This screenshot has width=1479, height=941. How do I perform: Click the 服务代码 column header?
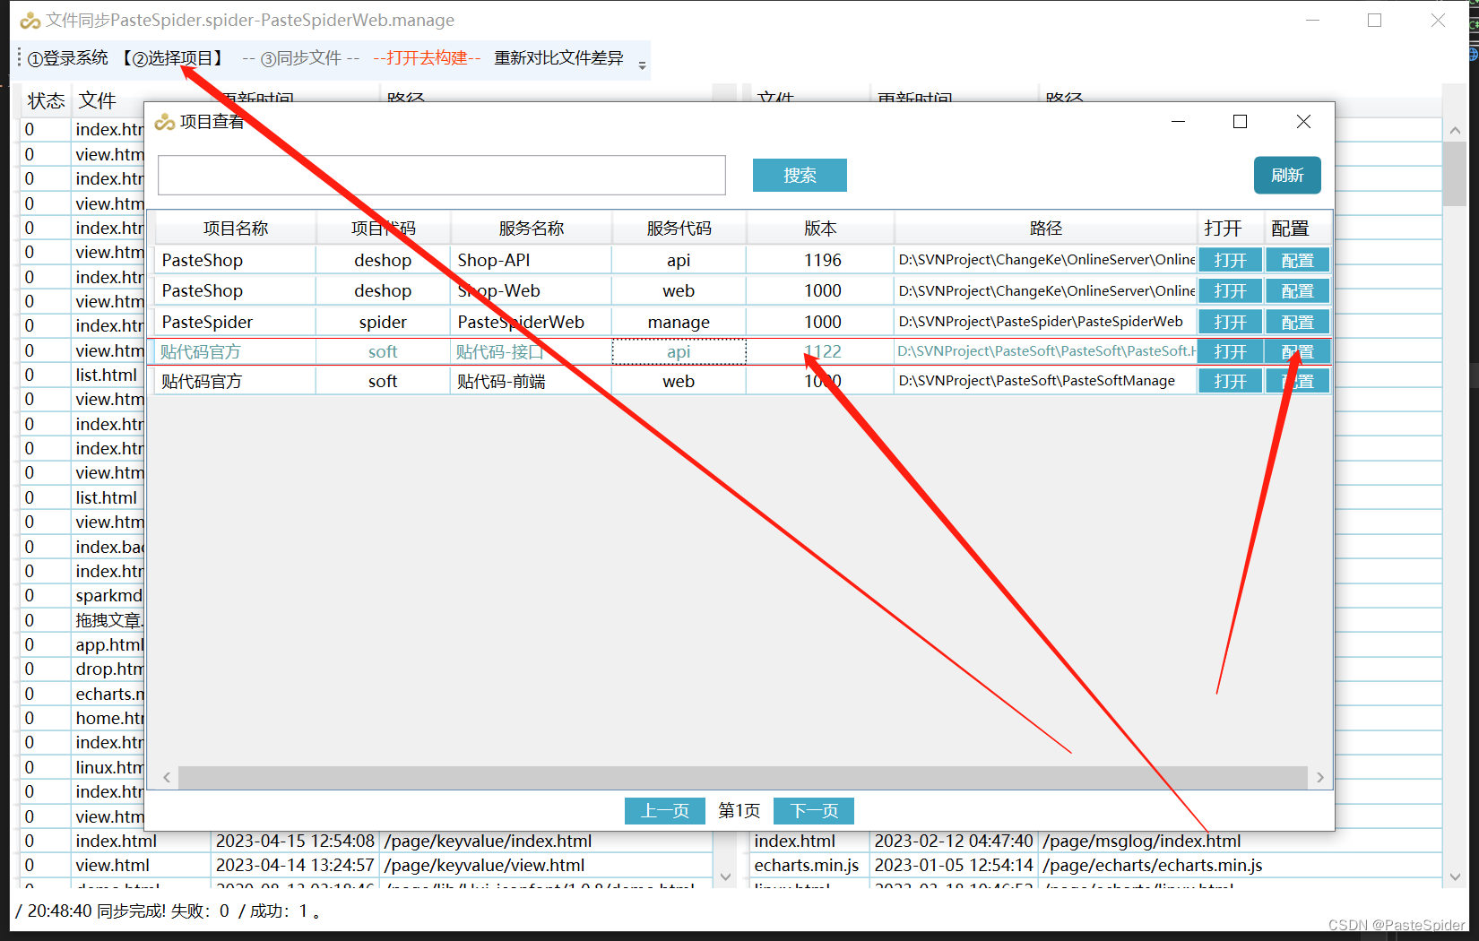[x=679, y=229]
